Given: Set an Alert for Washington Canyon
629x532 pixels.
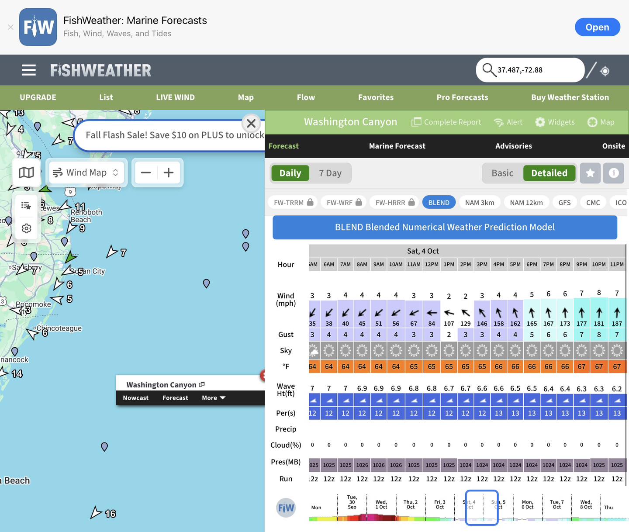Looking at the screenshot, I should click(x=508, y=122).
